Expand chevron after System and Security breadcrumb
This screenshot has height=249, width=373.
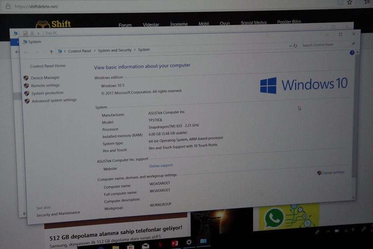135,50
